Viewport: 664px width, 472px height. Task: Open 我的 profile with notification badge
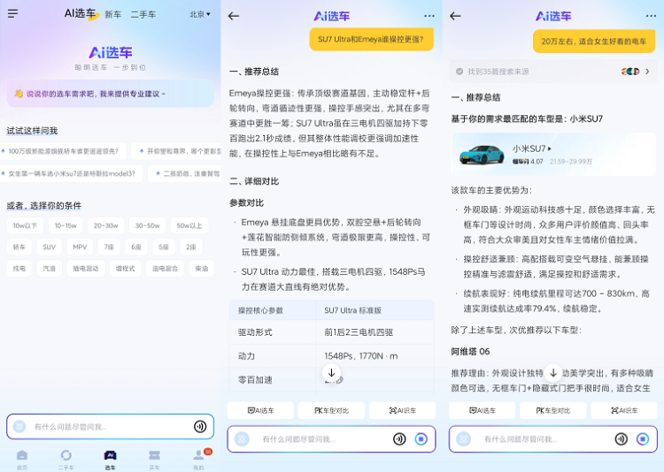tap(198, 460)
